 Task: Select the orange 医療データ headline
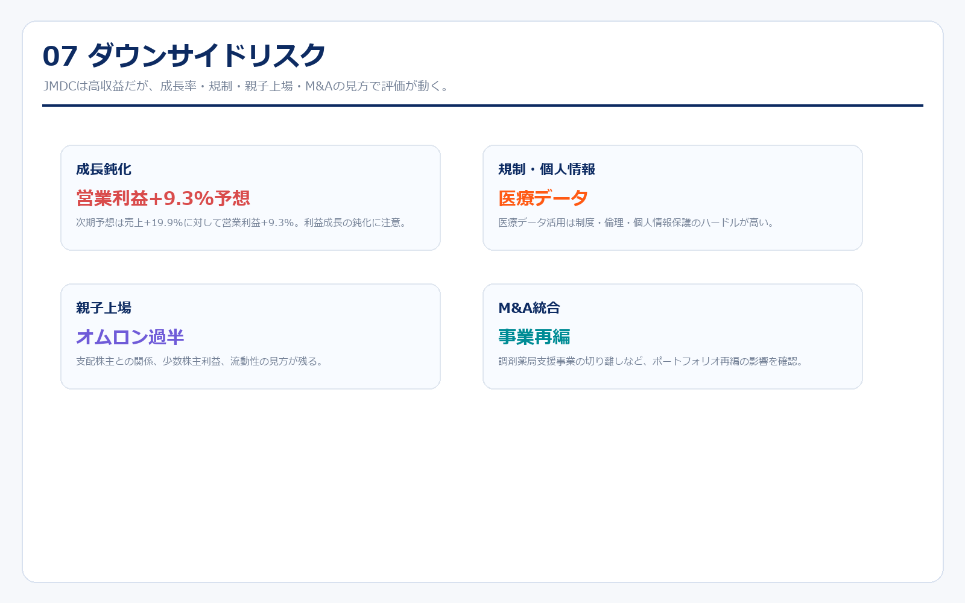543,198
